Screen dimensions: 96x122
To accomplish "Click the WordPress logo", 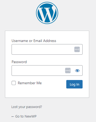I will coord(47,13).
